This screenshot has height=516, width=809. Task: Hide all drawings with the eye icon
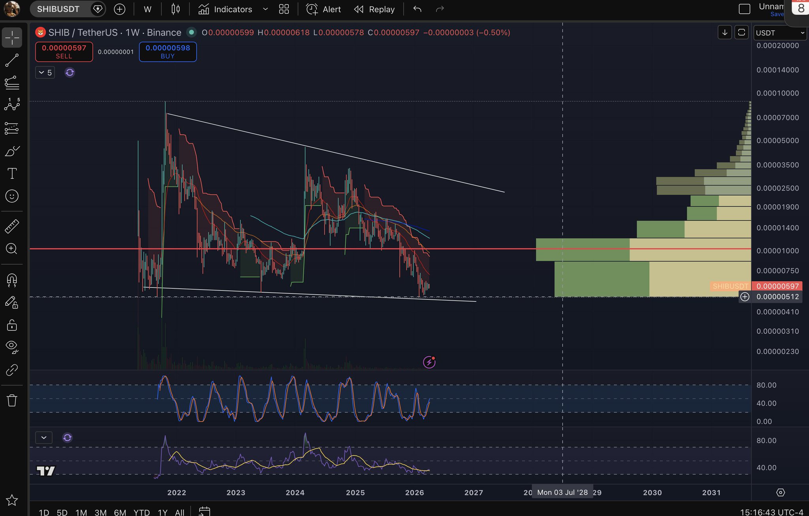12,346
